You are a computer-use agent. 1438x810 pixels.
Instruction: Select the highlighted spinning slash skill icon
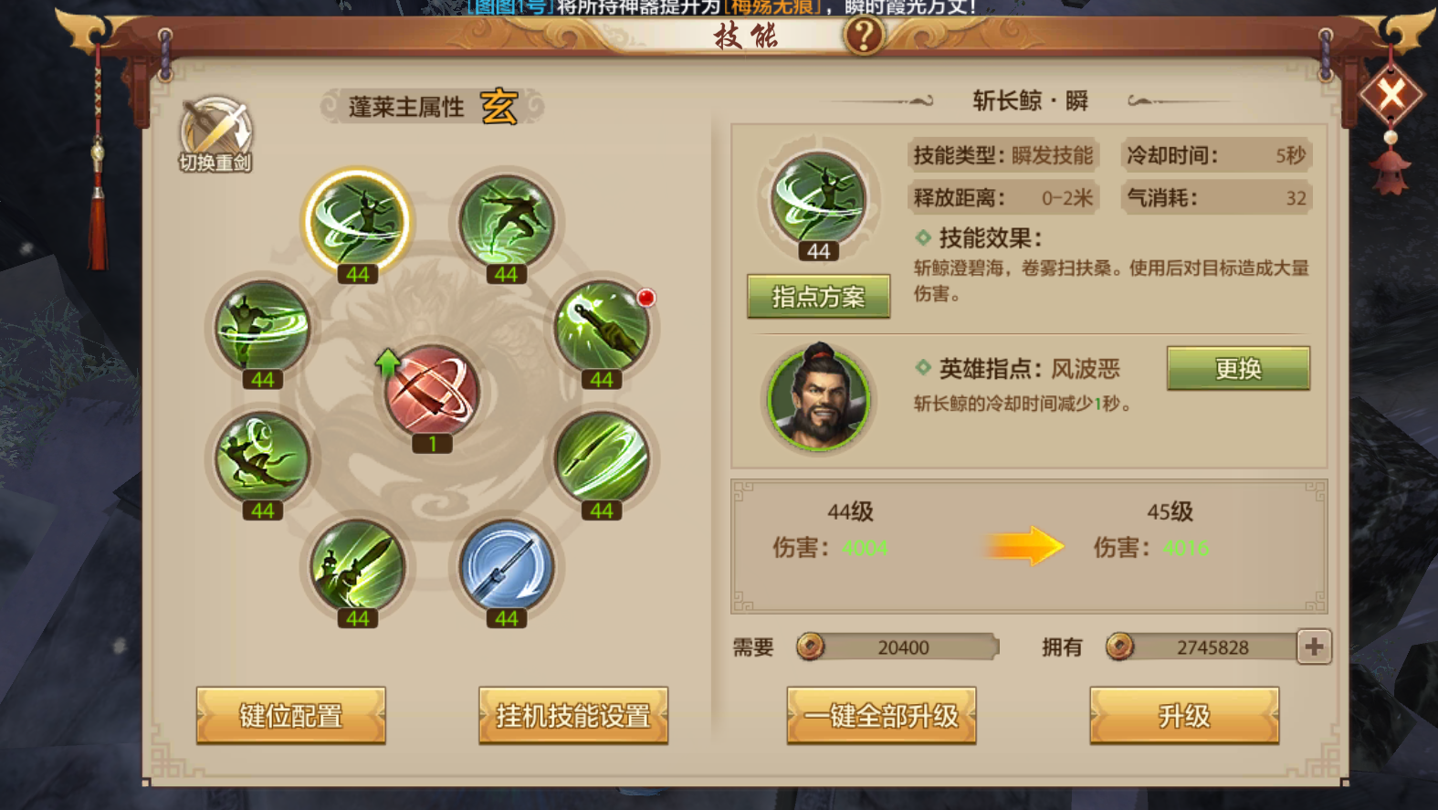coord(358,222)
